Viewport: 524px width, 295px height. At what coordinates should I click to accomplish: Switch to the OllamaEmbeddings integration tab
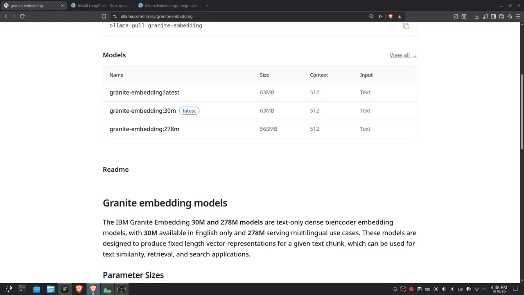pyautogui.click(x=168, y=6)
